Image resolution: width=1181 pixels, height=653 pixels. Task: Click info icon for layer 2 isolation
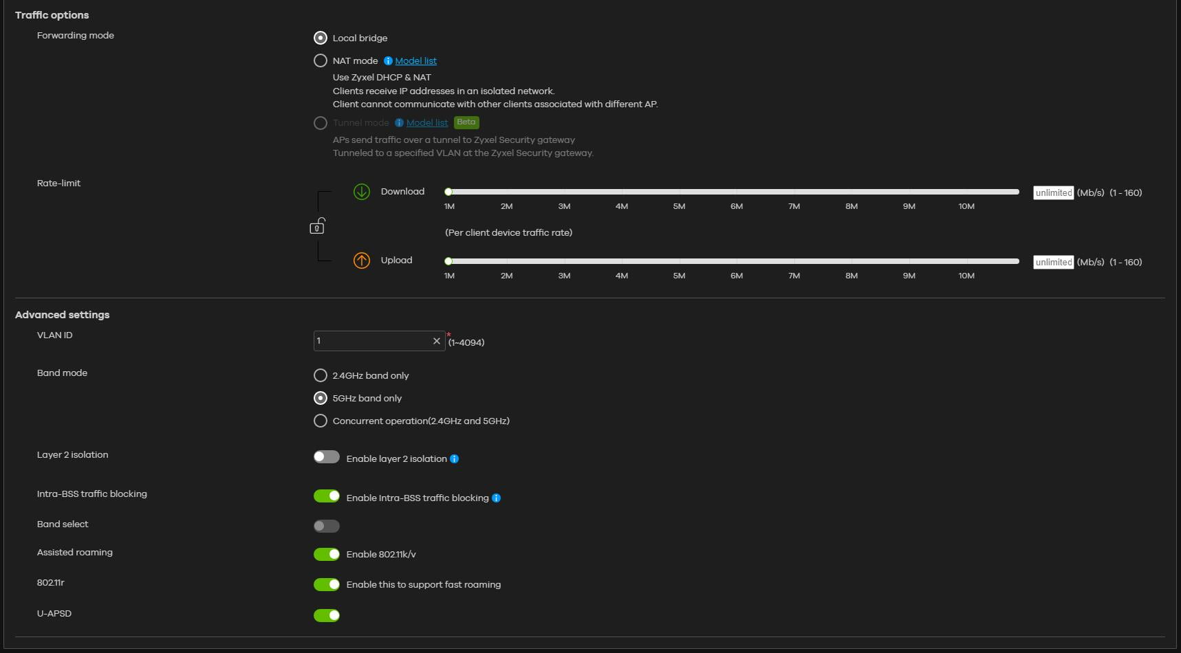(455, 459)
